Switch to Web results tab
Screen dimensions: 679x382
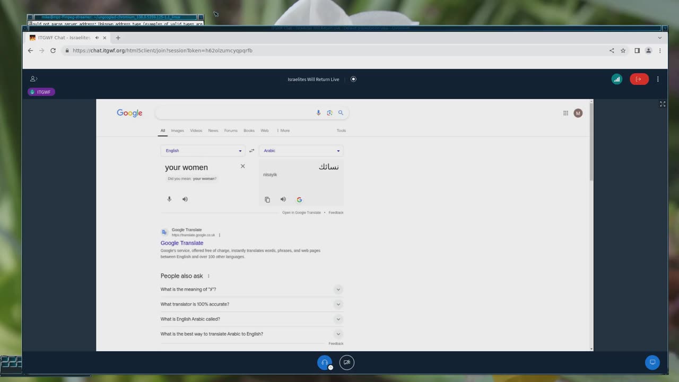pyautogui.click(x=265, y=131)
